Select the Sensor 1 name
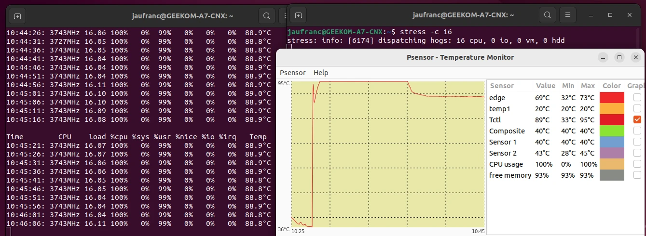 click(503, 142)
